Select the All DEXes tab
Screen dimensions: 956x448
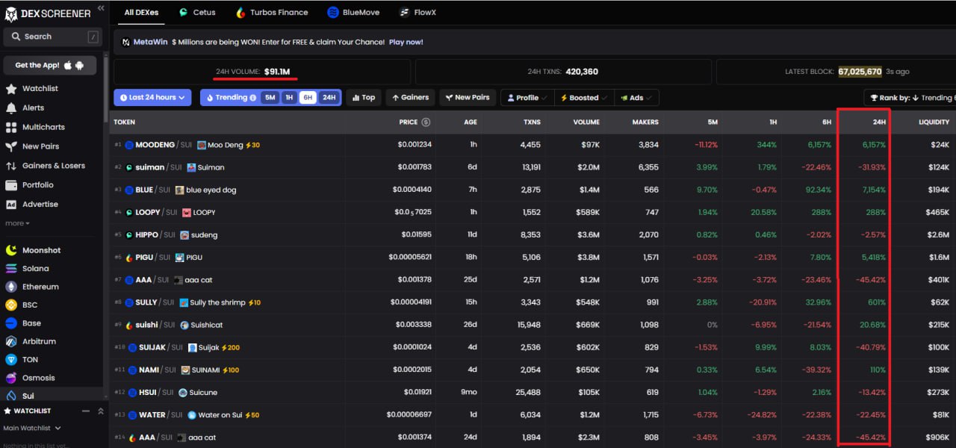(x=140, y=13)
